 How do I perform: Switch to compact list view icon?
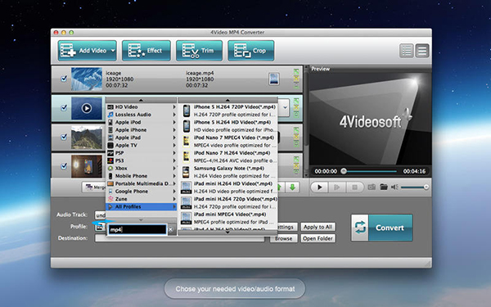407,51
